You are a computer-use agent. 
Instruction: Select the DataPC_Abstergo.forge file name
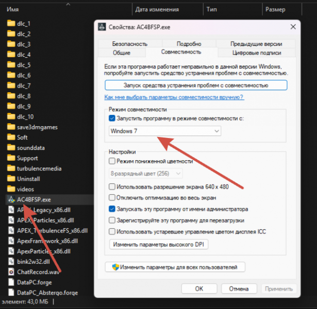(x=47, y=293)
